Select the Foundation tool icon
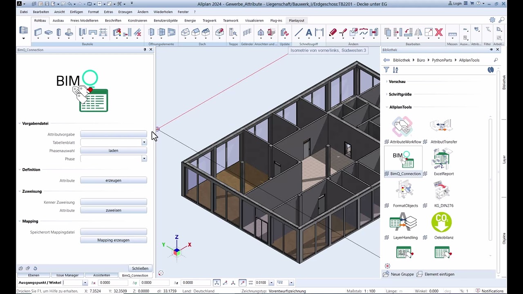Viewport: 523px width, 294px height. 69,32
